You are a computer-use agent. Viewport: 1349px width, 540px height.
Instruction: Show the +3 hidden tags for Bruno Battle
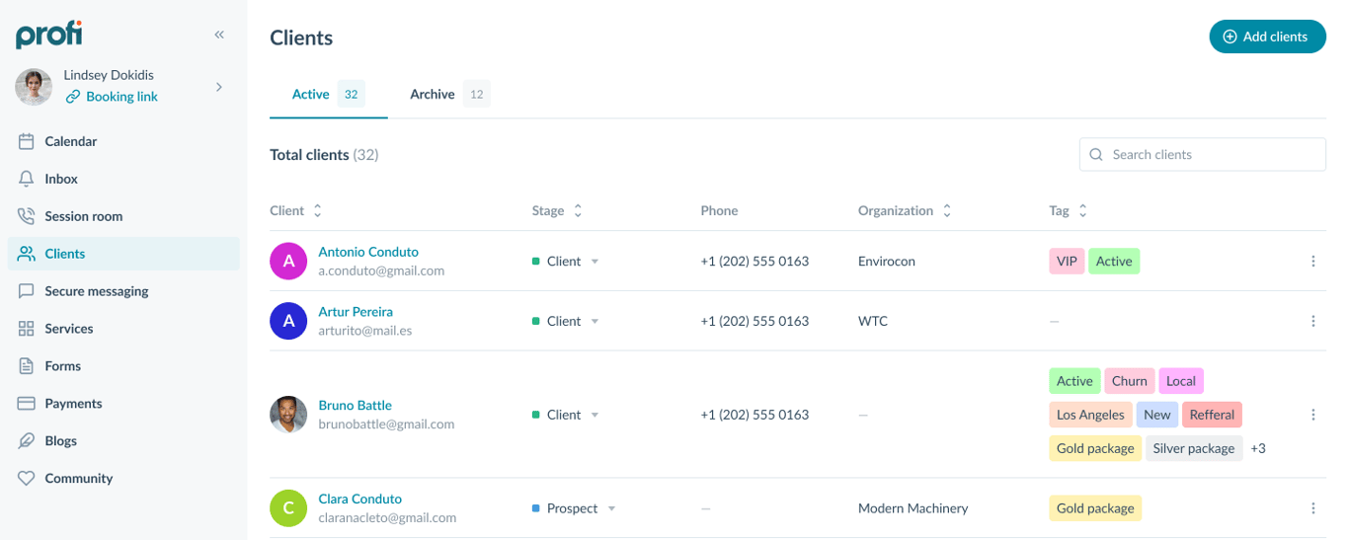point(1258,448)
